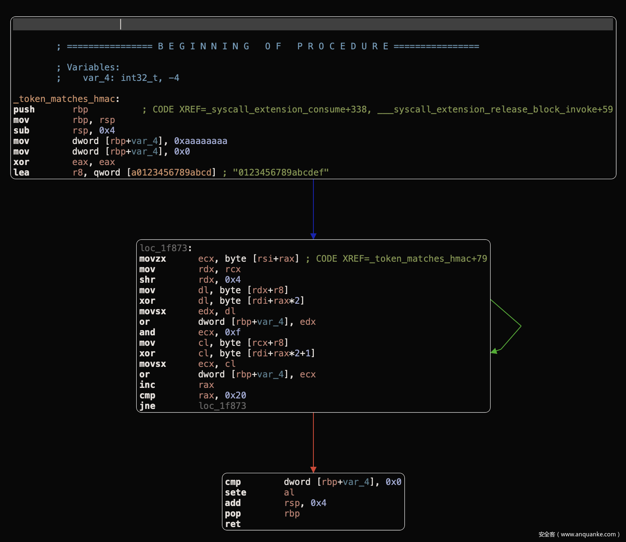Select the BEGINNING OF PROCEDURE comment line

(268, 47)
